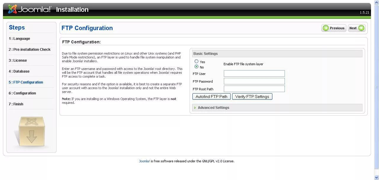The width and height of the screenshot is (379, 180).
Task: Select No for FTP file system layer
Action: point(196,67)
